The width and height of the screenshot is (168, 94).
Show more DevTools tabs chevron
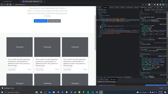click(x=155, y=7)
